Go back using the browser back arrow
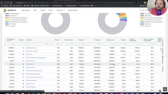168x94 pixels. point(2,3)
